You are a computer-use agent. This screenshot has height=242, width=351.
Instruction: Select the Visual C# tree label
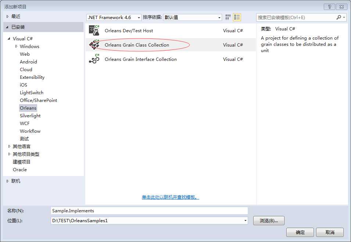23,38
